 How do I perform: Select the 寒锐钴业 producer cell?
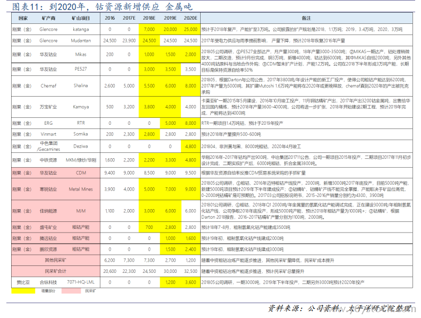pyautogui.click(x=49, y=189)
